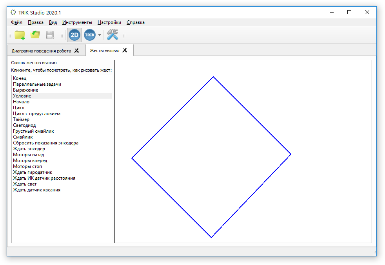Click the open project folder icon
Viewport: 385px width, 265px height.
pos(35,35)
